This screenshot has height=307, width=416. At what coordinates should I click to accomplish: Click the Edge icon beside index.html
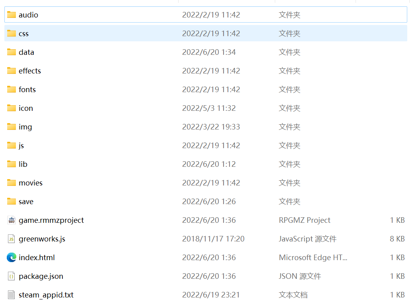pos(12,257)
